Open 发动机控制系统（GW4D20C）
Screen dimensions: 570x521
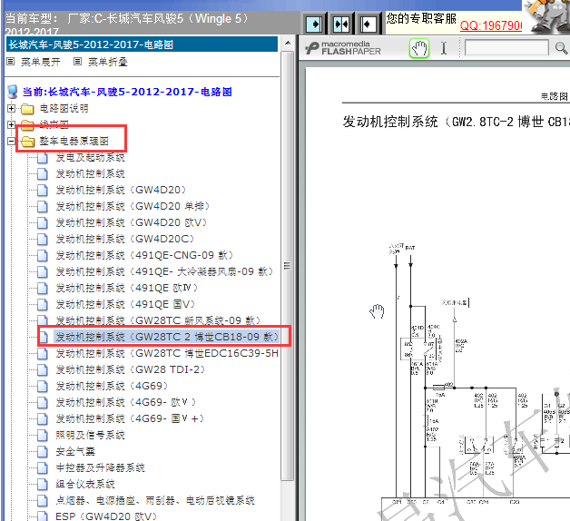point(125,239)
